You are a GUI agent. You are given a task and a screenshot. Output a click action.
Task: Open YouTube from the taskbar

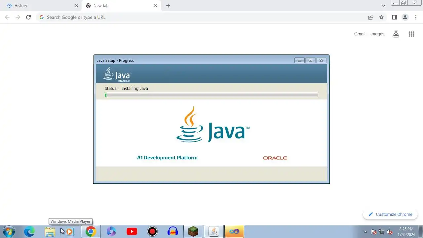[x=132, y=231]
